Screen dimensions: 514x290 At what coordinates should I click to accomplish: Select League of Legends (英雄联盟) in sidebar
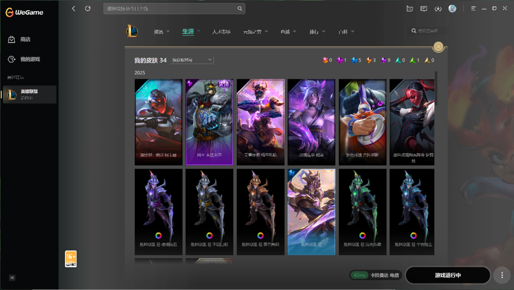coord(30,94)
